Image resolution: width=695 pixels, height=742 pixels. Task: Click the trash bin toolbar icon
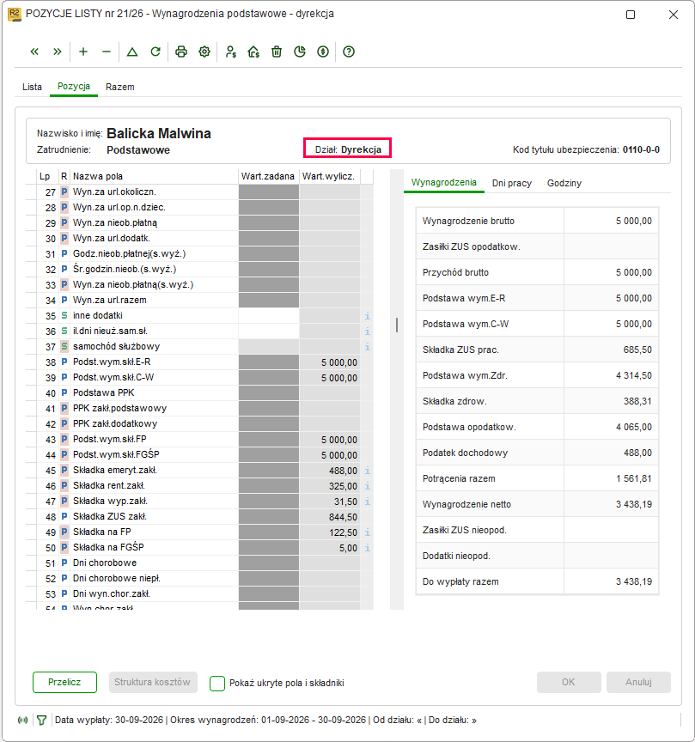click(x=277, y=52)
